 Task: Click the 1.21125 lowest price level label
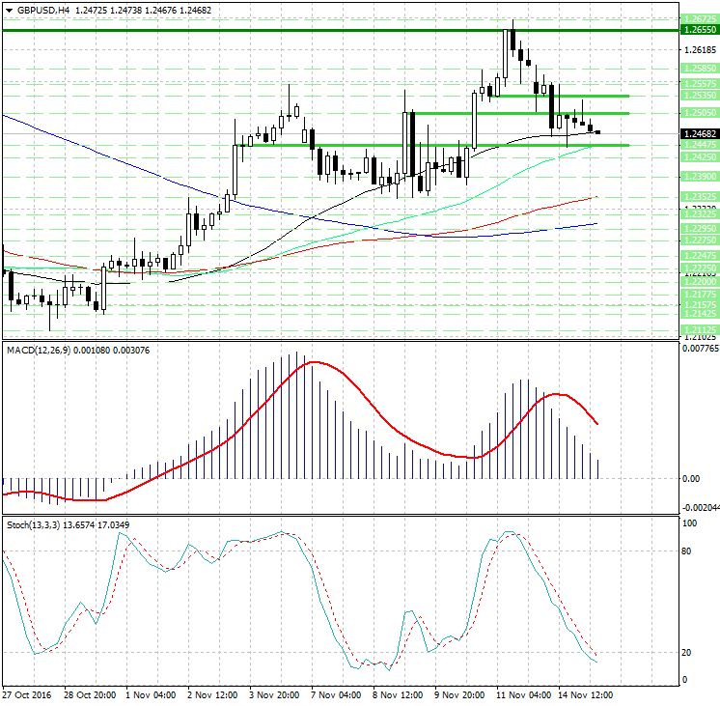pyautogui.click(x=698, y=329)
